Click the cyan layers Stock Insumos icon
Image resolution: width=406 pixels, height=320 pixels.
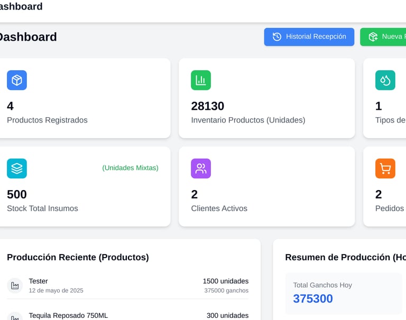click(x=17, y=168)
